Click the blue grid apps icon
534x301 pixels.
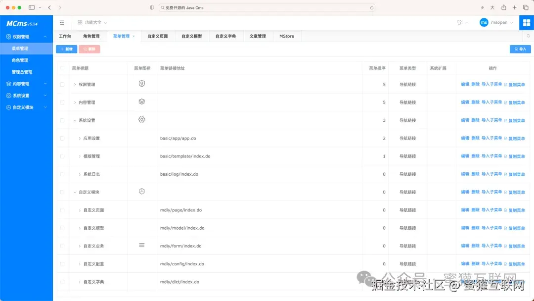tap(527, 22)
